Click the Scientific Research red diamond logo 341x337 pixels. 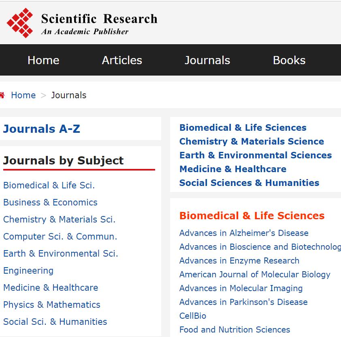[x=20, y=23]
